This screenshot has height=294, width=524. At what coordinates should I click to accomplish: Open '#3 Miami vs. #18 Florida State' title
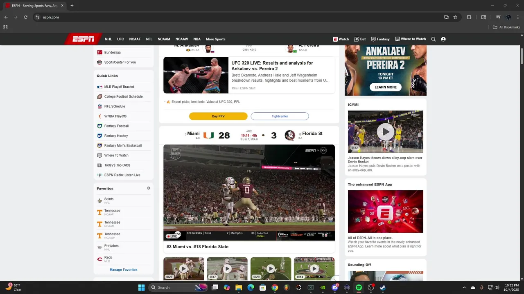[x=197, y=247]
